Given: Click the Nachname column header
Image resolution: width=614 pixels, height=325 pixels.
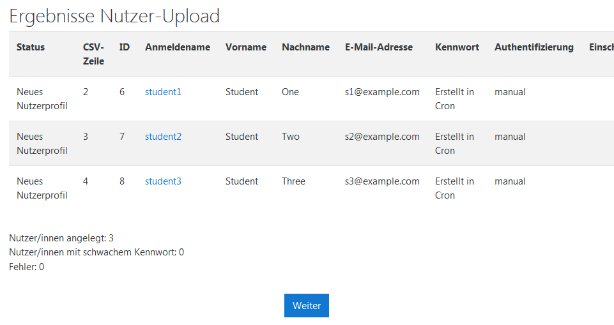Looking at the screenshot, I should click(x=305, y=47).
